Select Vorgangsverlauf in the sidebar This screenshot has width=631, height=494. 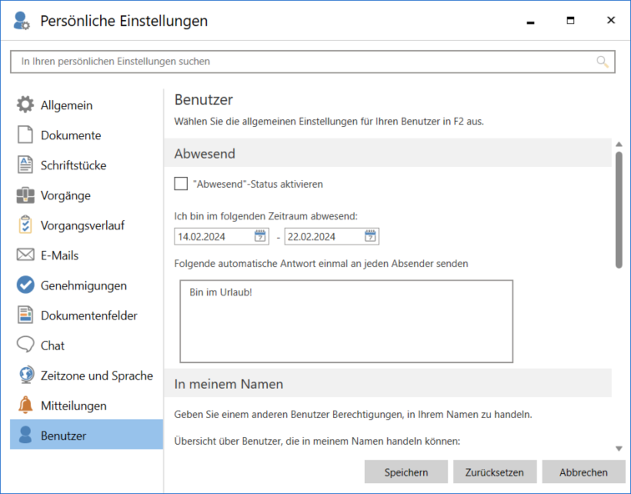point(87,225)
